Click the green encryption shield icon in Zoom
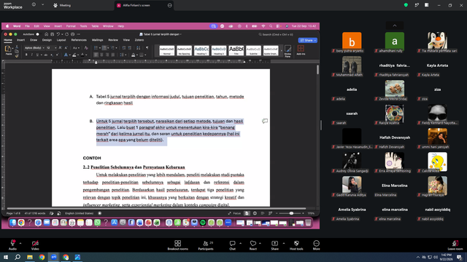Image resolution: width=467 pixels, height=262 pixels. [406, 5]
